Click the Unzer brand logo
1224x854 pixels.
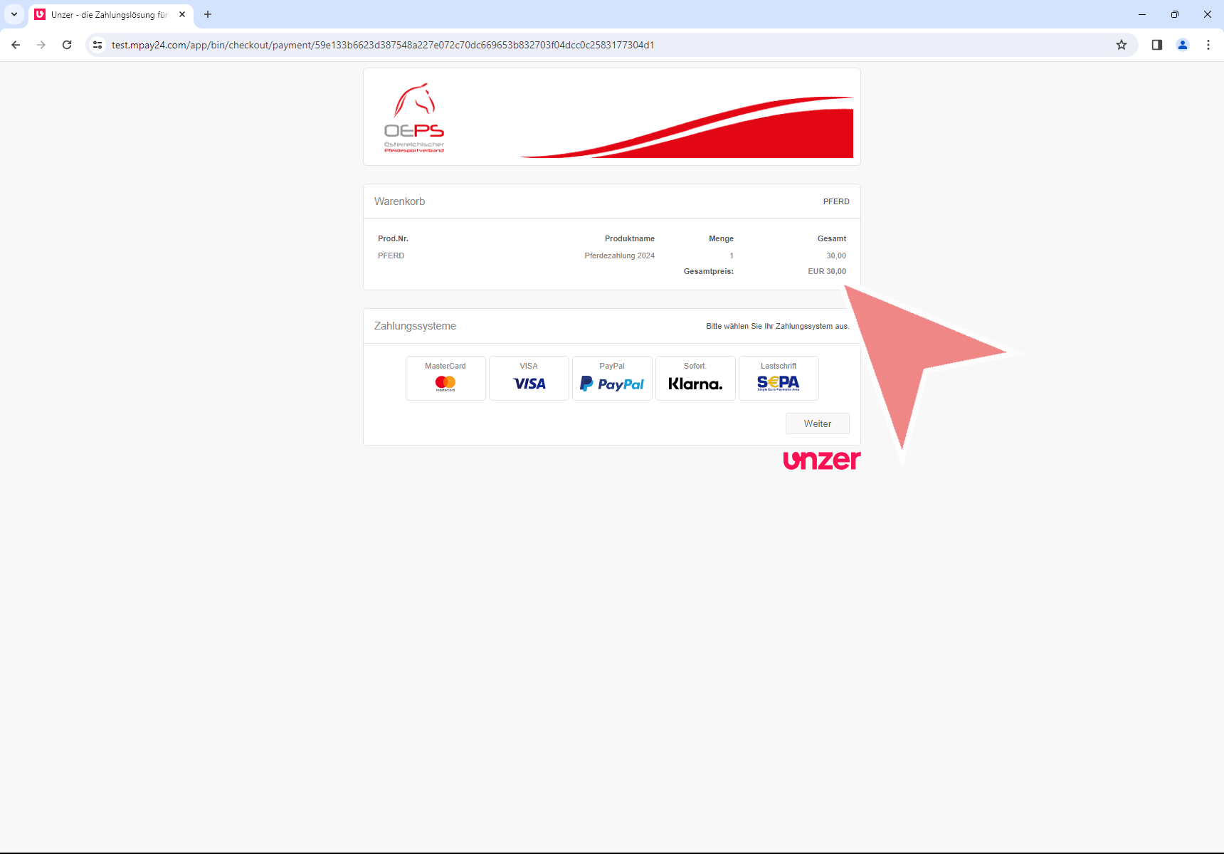click(821, 460)
